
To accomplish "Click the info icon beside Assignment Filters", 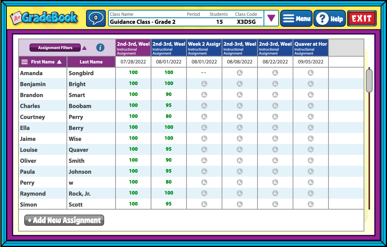I will 100,48.
